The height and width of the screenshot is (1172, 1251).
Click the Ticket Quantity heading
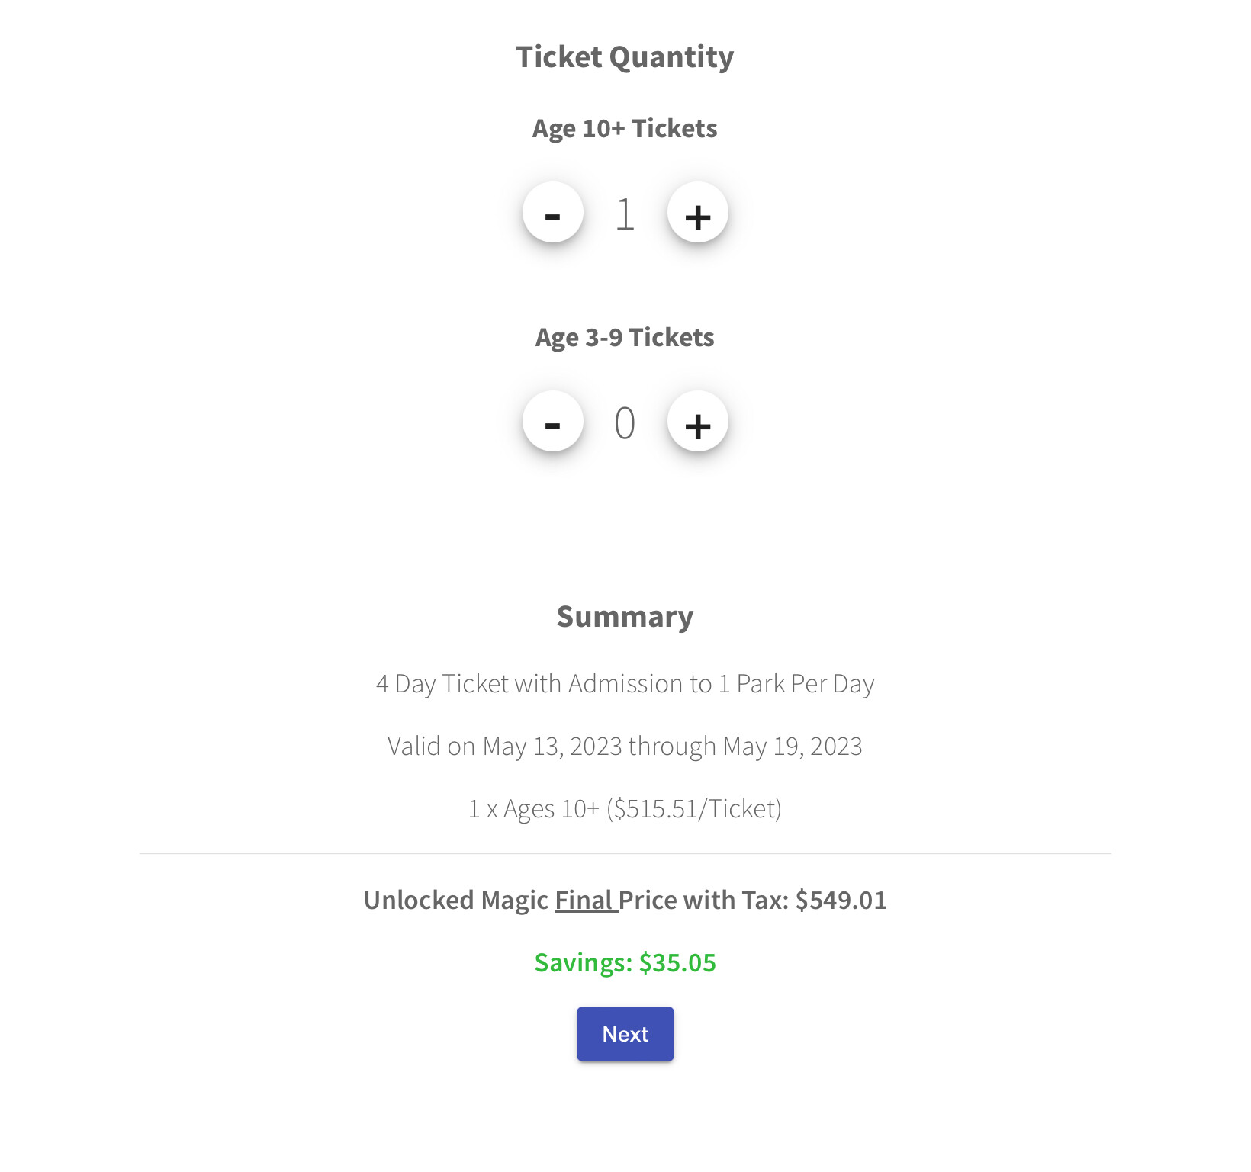point(625,57)
